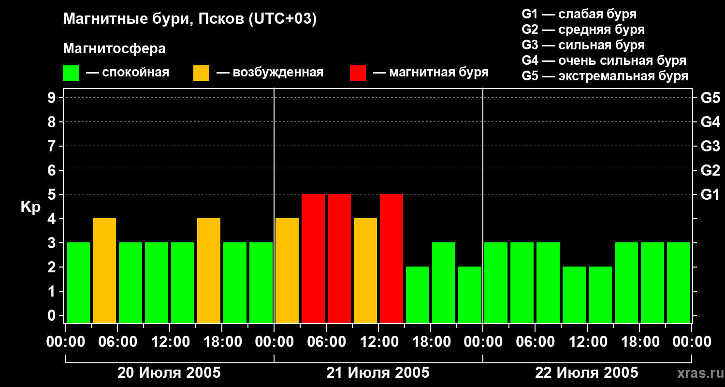Click the line G3 — сильная буря
The width and height of the screenshot is (725, 387).
tap(583, 45)
